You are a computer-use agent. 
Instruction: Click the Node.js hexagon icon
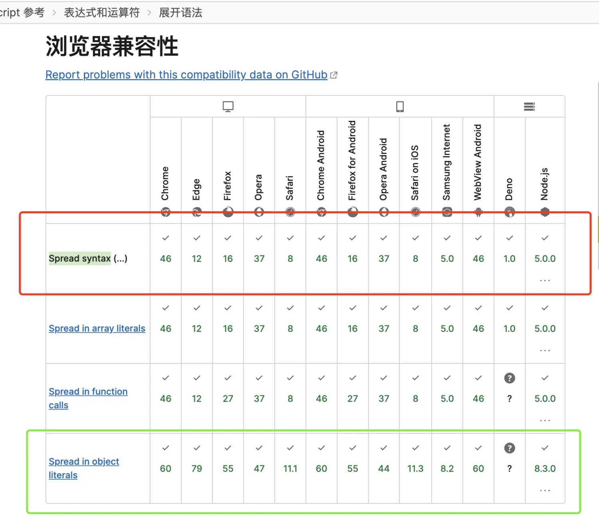coord(545,212)
